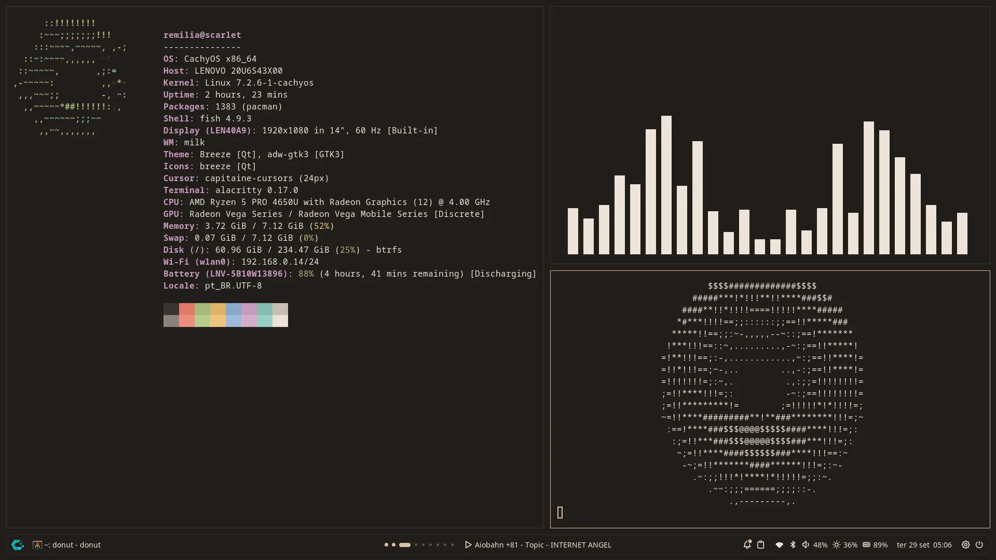The image size is (996, 560).
Task: Click the '~: donut - donut' window title
Action: [x=72, y=545]
